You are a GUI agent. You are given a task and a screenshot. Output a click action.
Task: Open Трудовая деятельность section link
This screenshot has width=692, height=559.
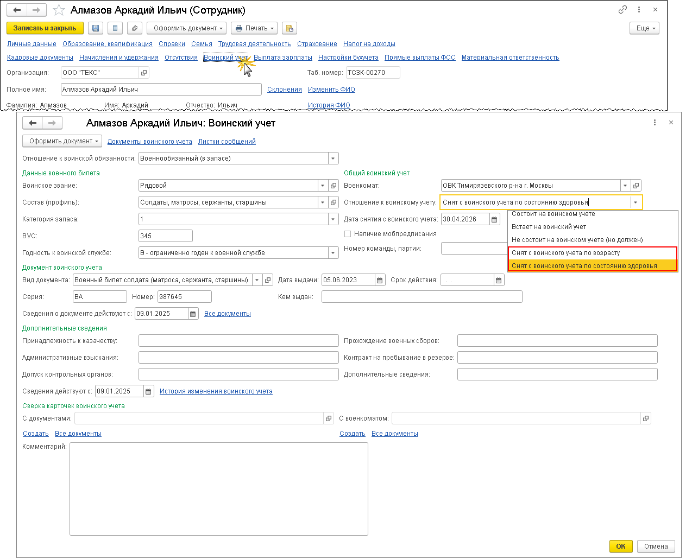point(254,44)
